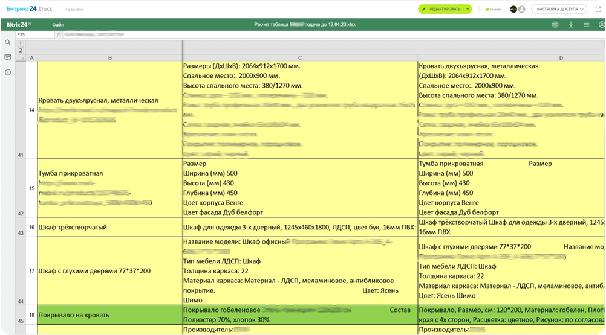606x335 pixels.
Task: Select column B header
Action: click(109, 58)
